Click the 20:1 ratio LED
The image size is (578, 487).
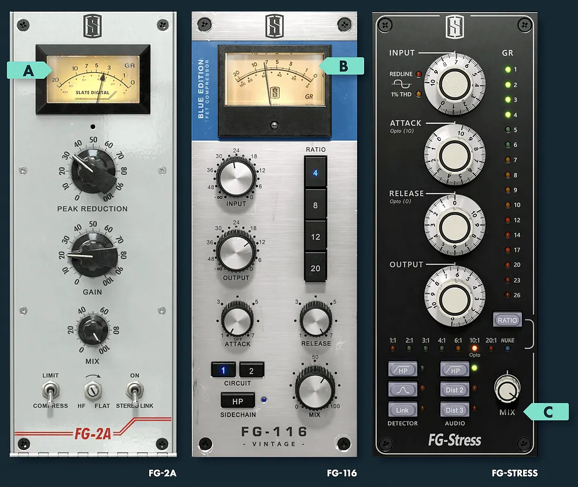[x=491, y=348]
